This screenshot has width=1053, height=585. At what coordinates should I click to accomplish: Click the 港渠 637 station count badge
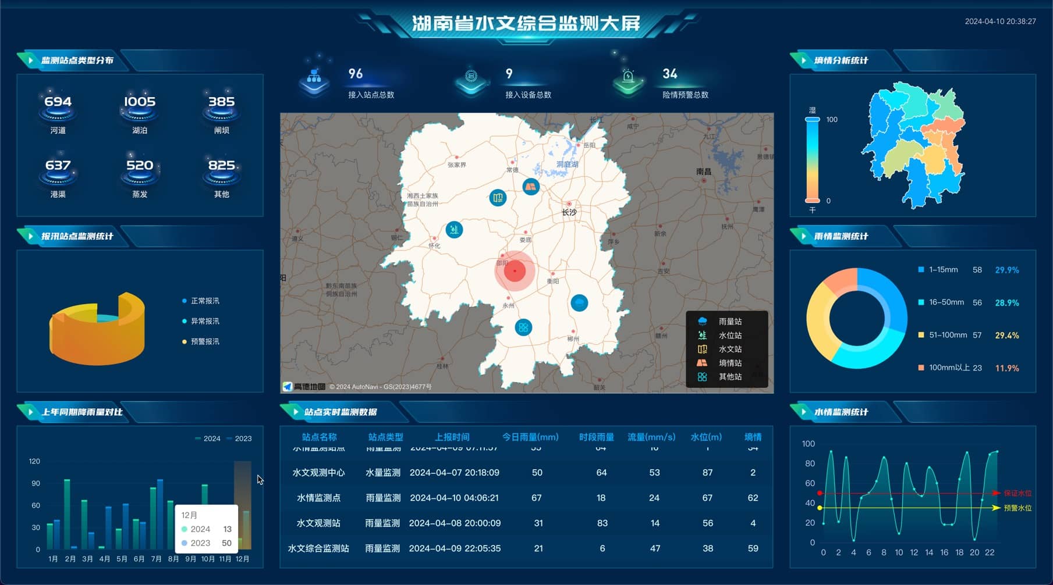click(x=58, y=176)
